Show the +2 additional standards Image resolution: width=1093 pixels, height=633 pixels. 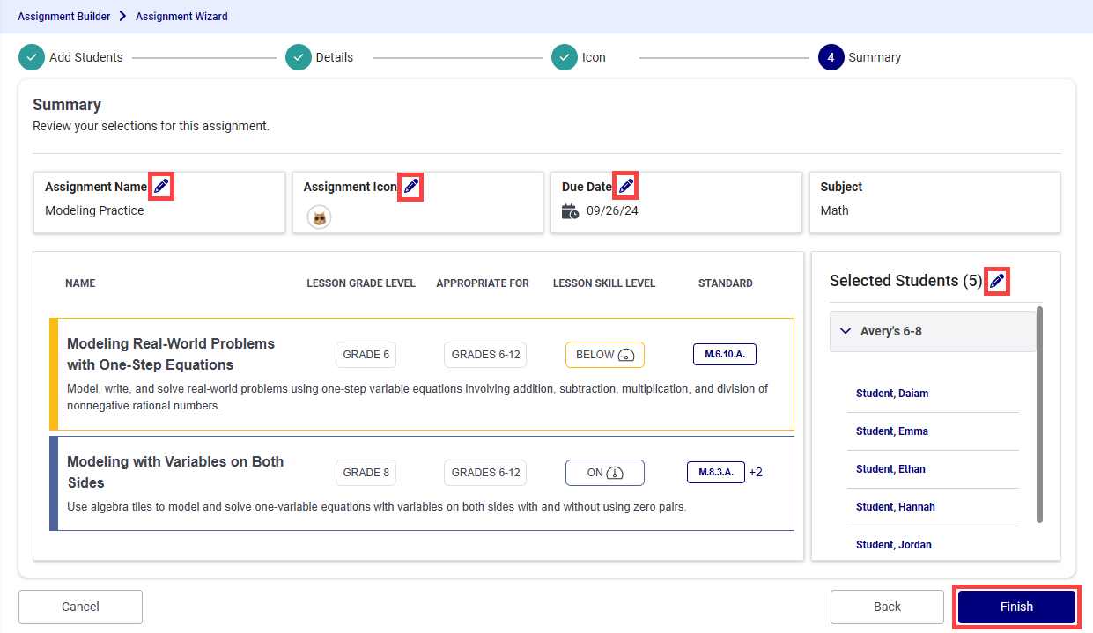click(x=756, y=472)
